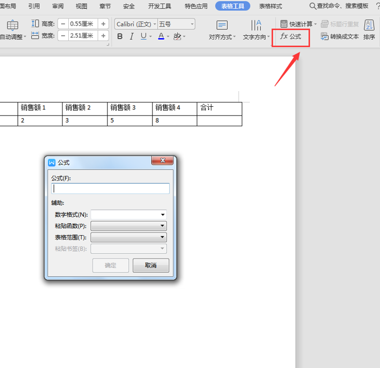Toggle italic formatting
This screenshot has width=380, height=368.
pos(132,36)
